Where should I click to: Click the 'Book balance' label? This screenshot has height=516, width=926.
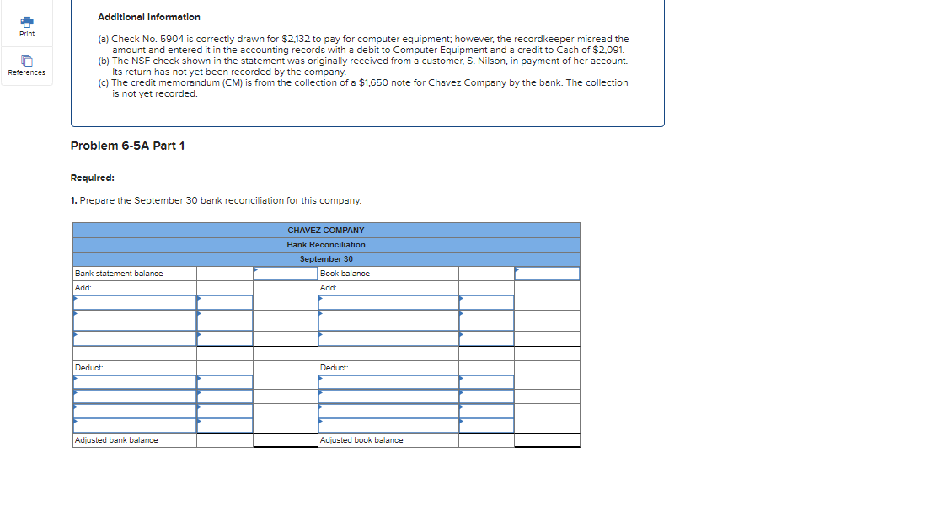345,274
